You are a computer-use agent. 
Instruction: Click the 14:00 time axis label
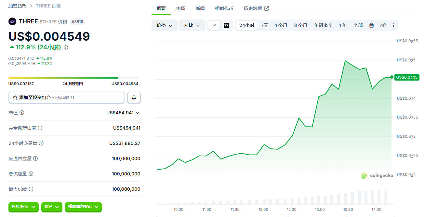[376, 210]
